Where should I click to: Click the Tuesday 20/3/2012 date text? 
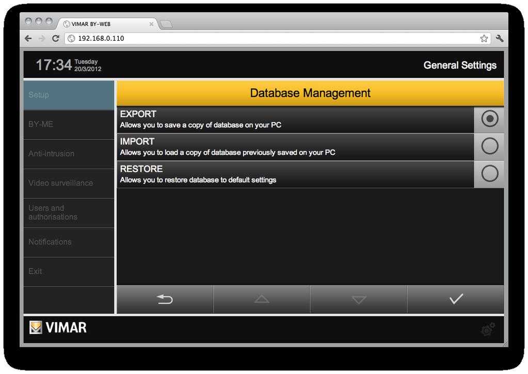[x=88, y=66]
